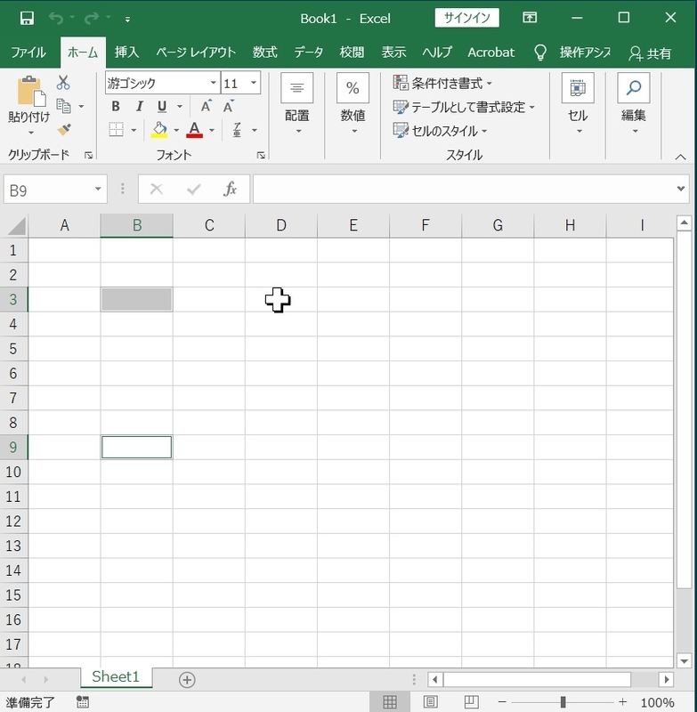Open the ファイル tab
This screenshot has width=697, height=712.
pyautogui.click(x=28, y=53)
